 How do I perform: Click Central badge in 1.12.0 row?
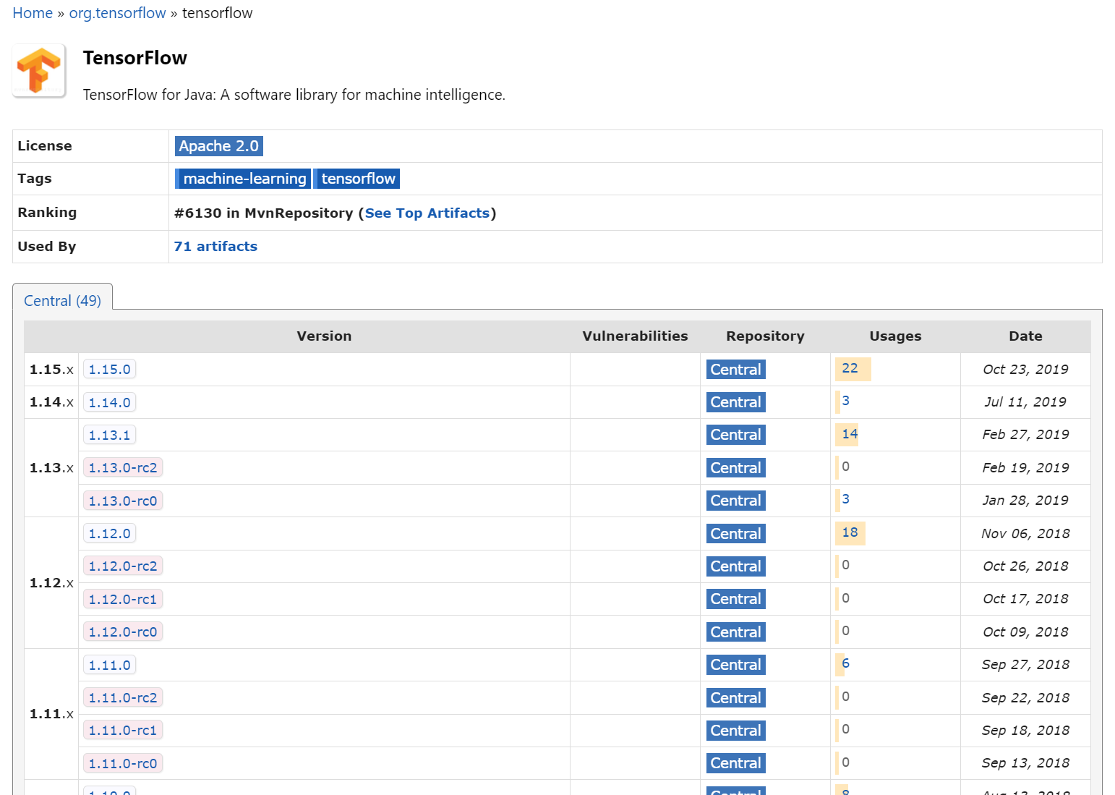tap(735, 534)
